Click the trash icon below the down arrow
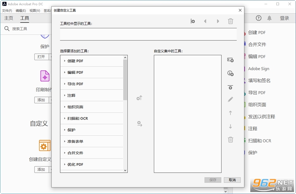The image size is (296, 194). point(231,140)
